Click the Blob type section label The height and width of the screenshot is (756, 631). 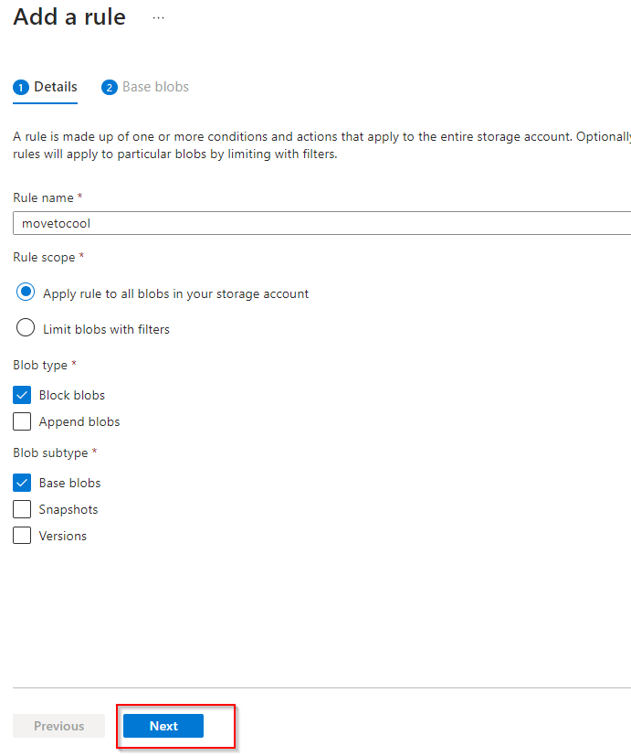(x=41, y=365)
